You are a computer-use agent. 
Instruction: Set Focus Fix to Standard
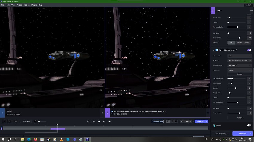point(239,42)
